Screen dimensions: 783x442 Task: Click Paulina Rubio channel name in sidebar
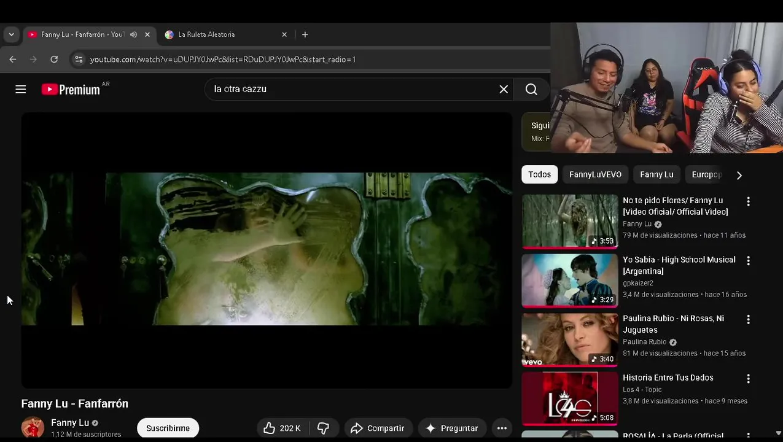coord(644,342)
